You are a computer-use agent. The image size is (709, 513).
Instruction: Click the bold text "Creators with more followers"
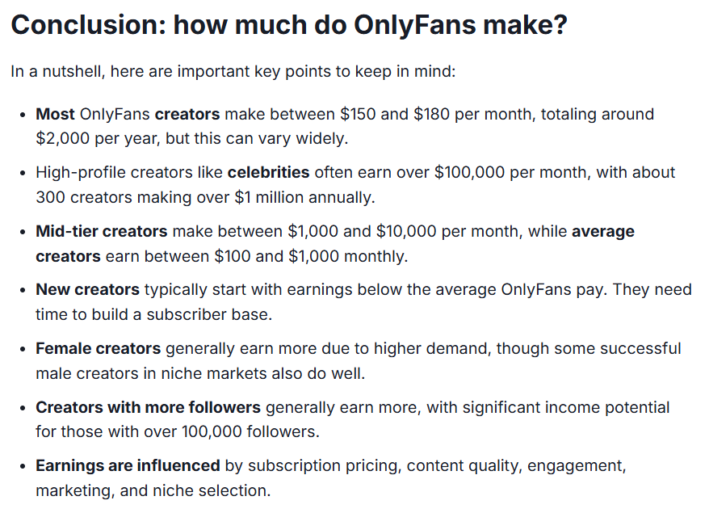pyautogui.click(x=149, y=407)
